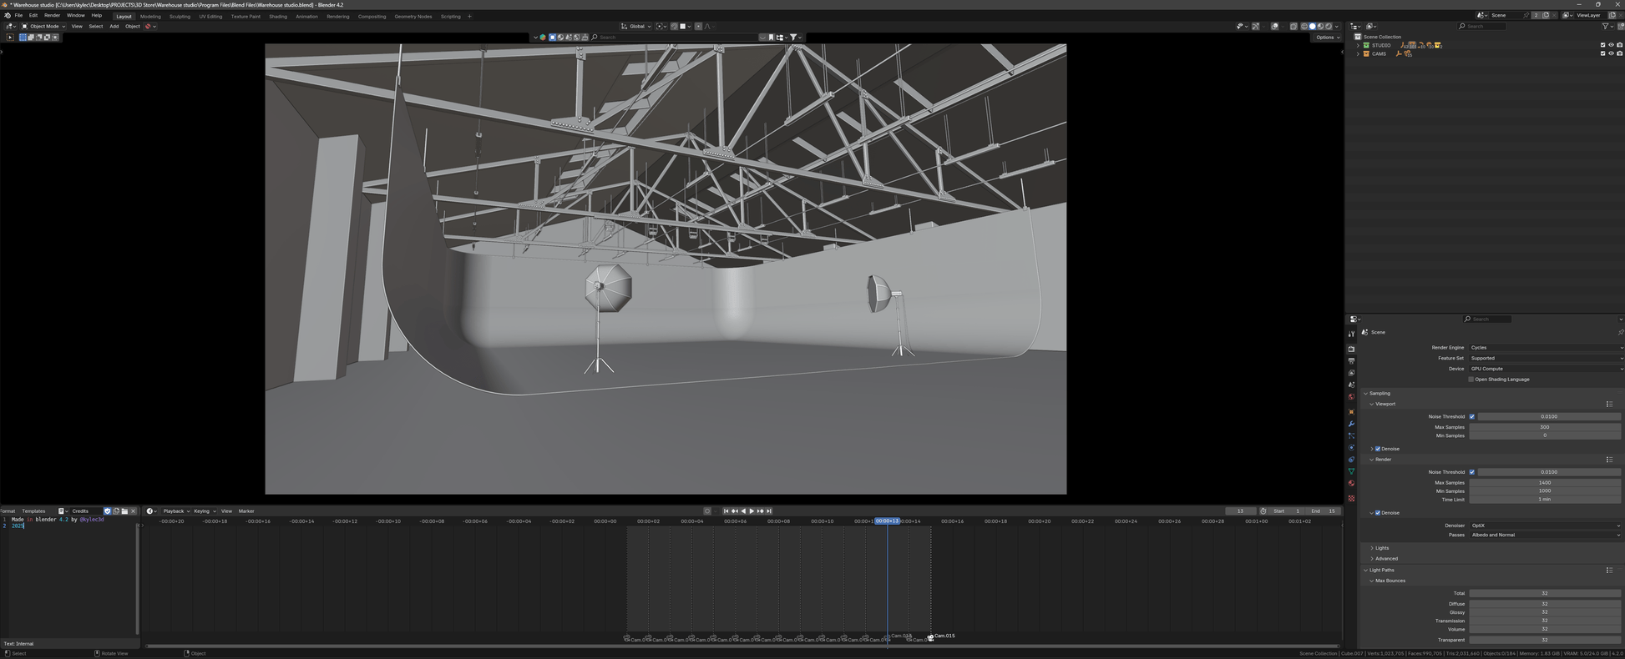This screenshot has width=1625, height=659.
Task: Open the World properties tab icon
Action: [1351, 397]
